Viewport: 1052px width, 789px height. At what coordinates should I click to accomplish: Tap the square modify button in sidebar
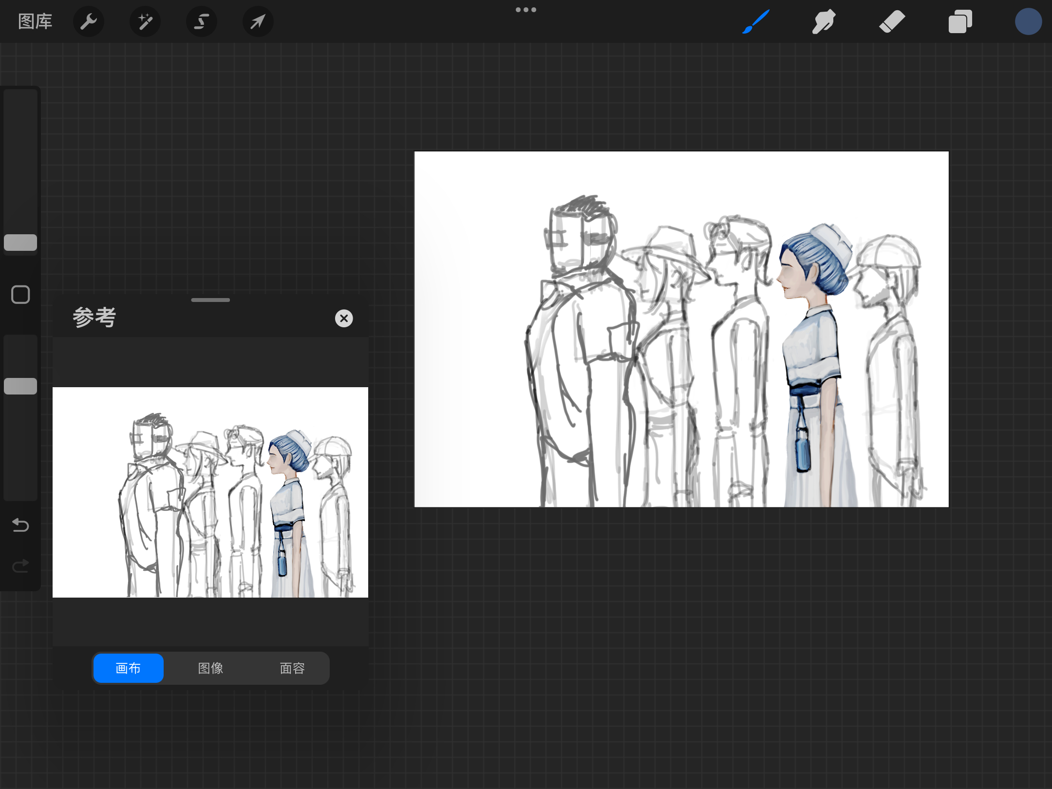[x=20, y=295]
